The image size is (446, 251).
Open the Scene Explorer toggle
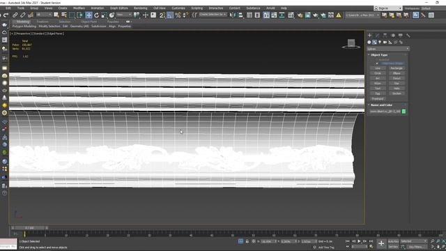pos(249,15)
